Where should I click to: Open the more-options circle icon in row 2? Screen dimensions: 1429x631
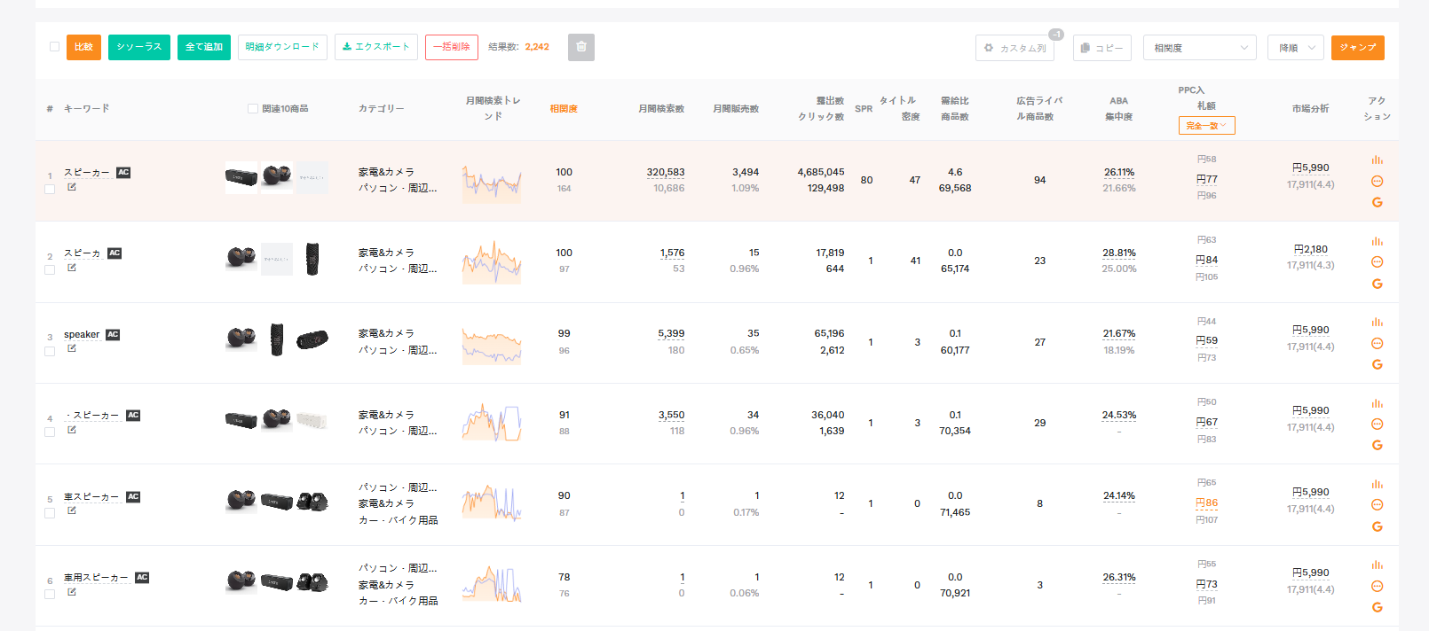tap(1377, 262)
